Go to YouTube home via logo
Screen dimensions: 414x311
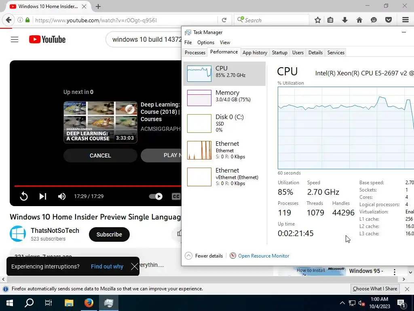tap(47, 40)
